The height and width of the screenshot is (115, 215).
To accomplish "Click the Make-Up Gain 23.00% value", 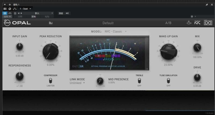I will (168, 65).
